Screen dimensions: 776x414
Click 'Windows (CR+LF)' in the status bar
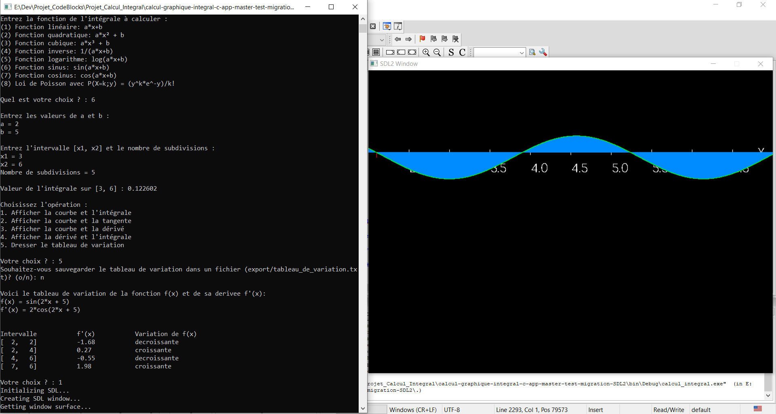tap(413, 410)
